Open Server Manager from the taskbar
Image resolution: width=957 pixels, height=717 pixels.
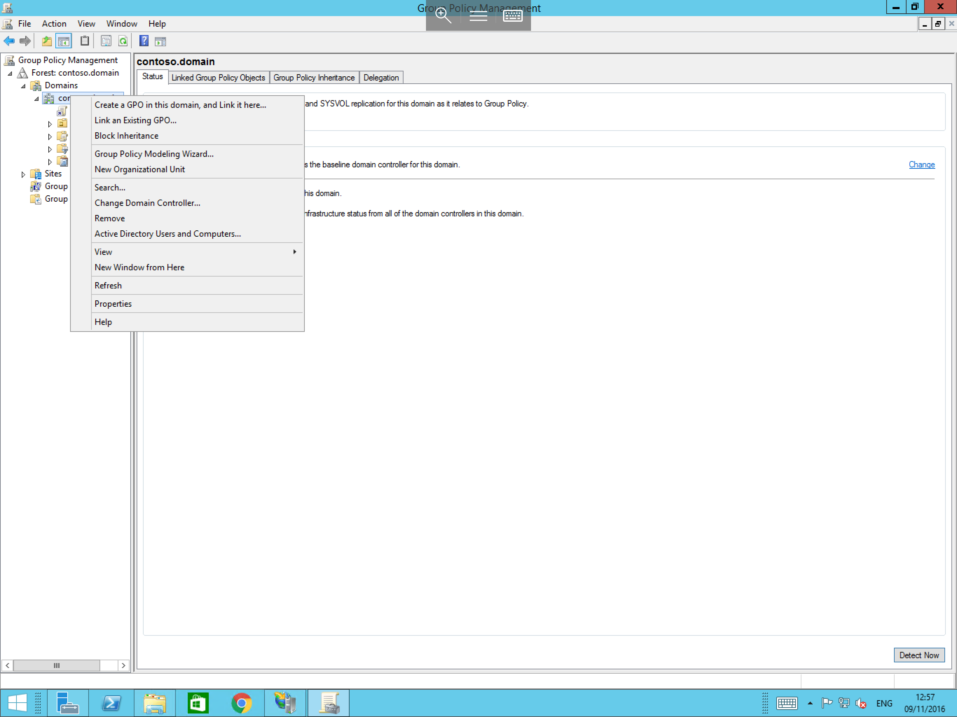coord(68,703)
